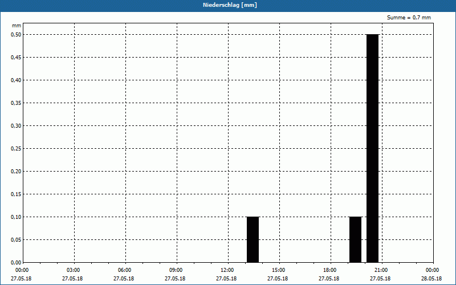The height and width of the screenshot is (285, 456).
Task: Click the 06:00 time axis label
Action: [124, 270]
